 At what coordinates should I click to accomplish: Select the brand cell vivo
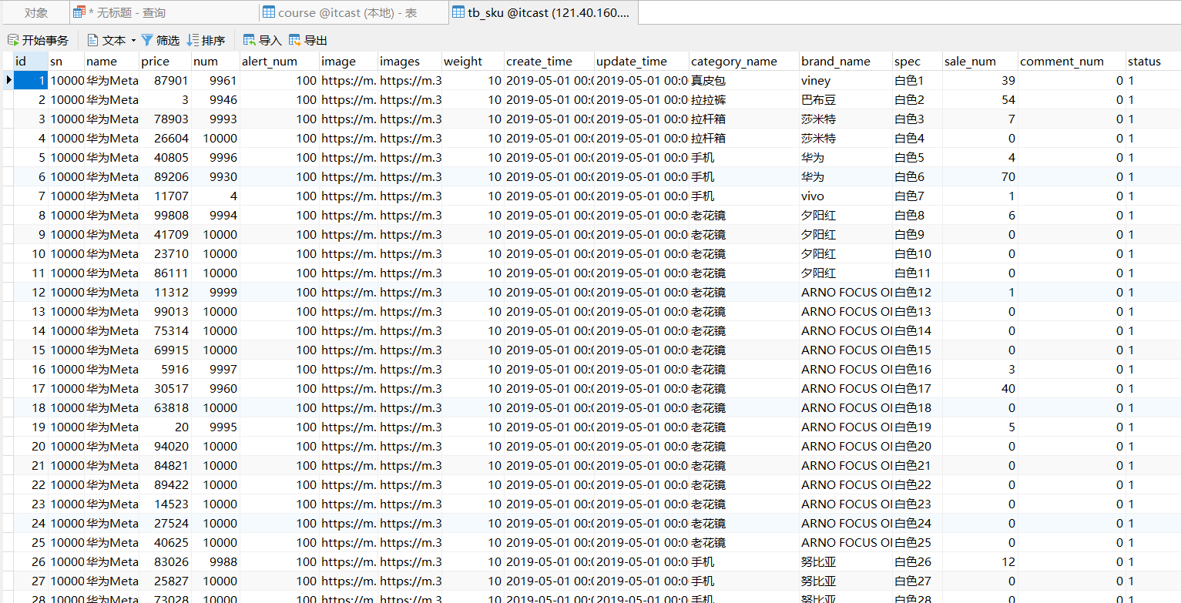point(846,196)
